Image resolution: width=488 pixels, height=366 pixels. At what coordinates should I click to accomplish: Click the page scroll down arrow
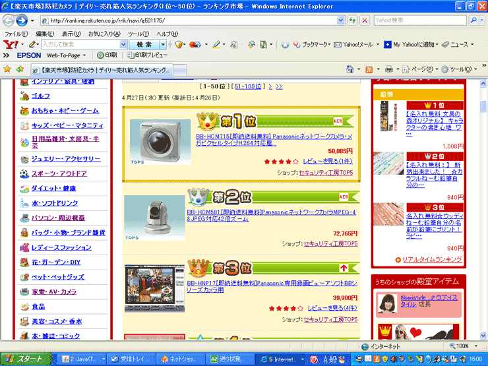point(483,336)
